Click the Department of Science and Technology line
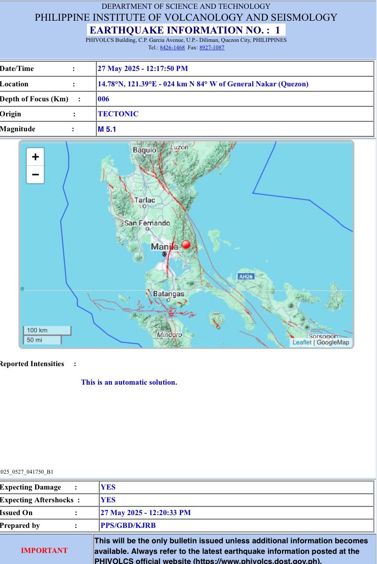 [186, 6]
